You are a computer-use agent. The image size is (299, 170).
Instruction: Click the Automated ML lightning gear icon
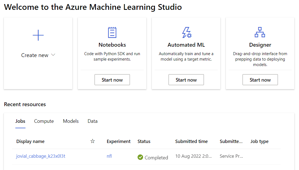[186, 32]
